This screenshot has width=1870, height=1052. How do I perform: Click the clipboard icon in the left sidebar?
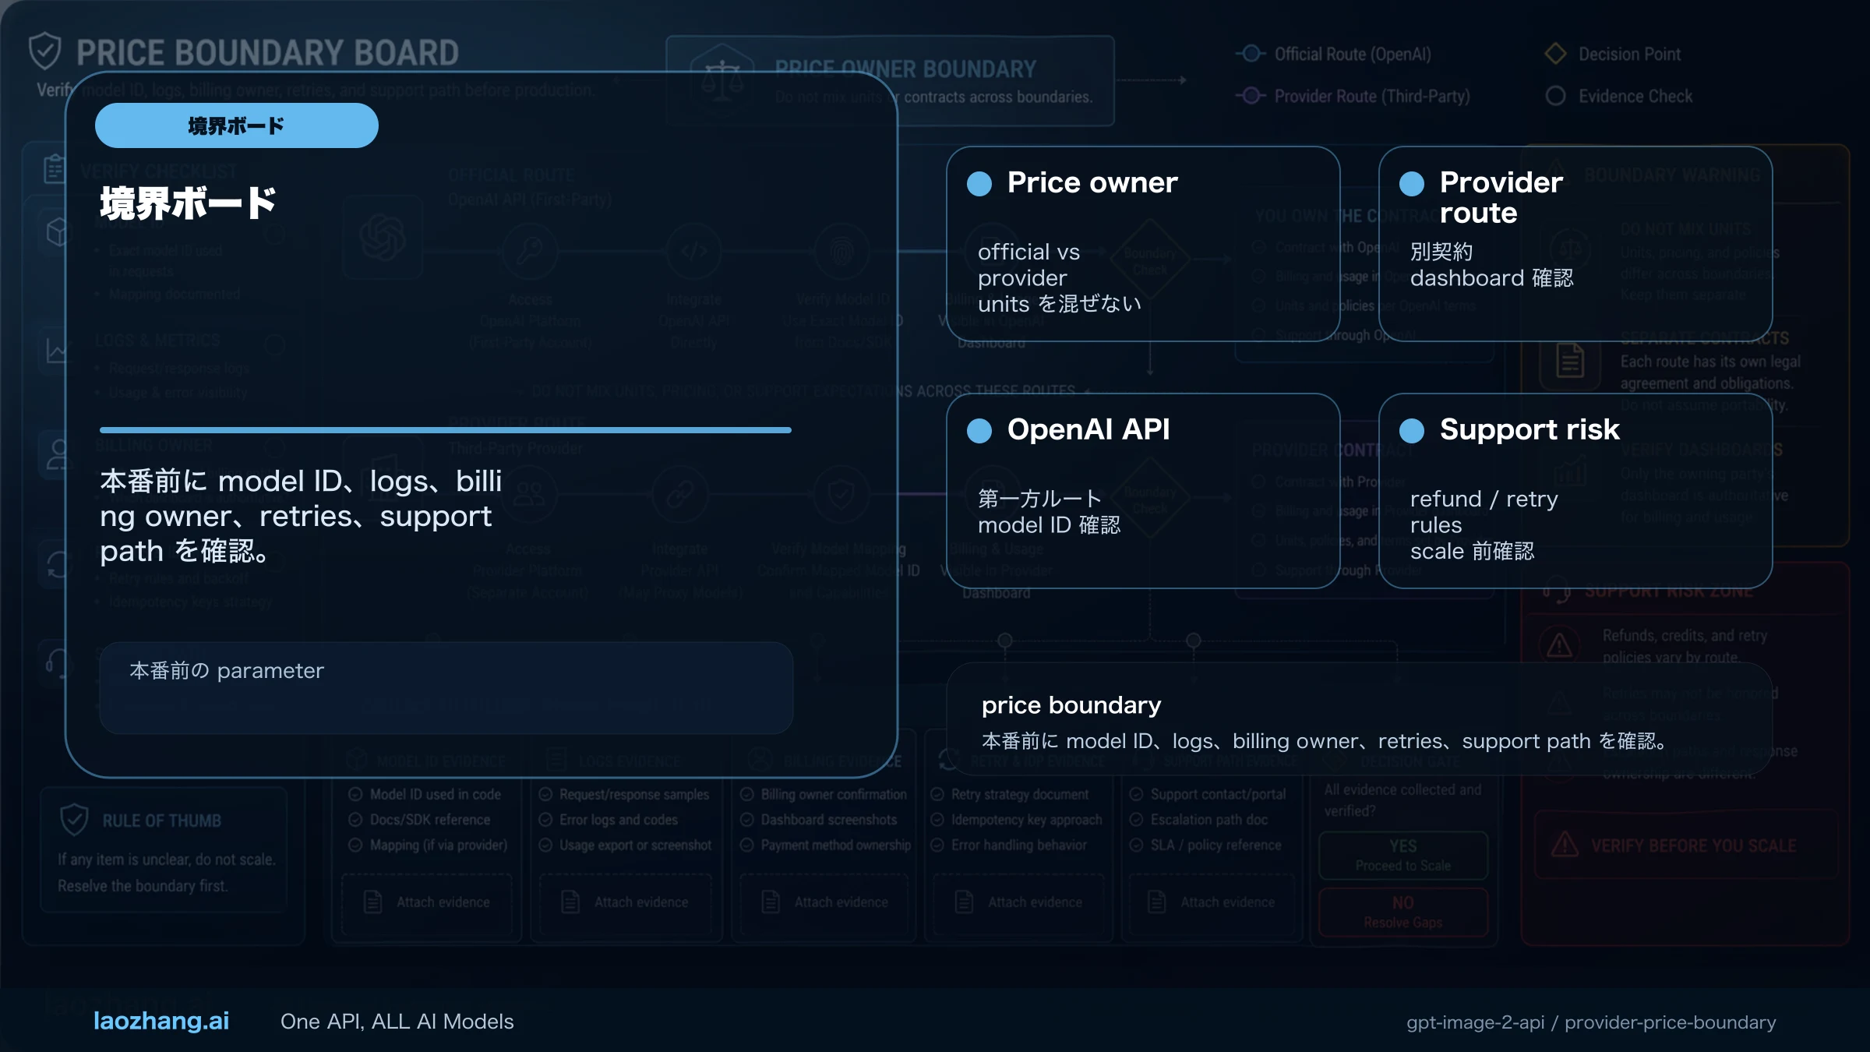point(55,168)
